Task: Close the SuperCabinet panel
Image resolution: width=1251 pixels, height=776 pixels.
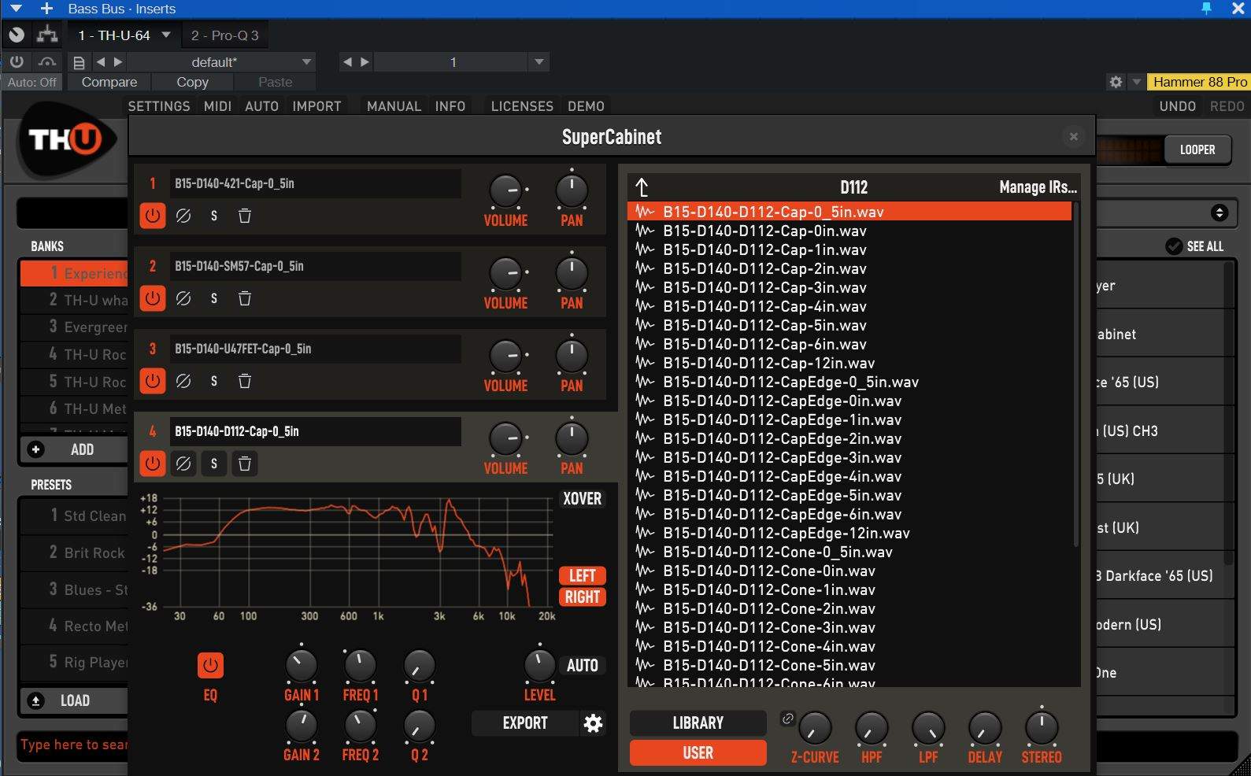Action: [1073, 136]
